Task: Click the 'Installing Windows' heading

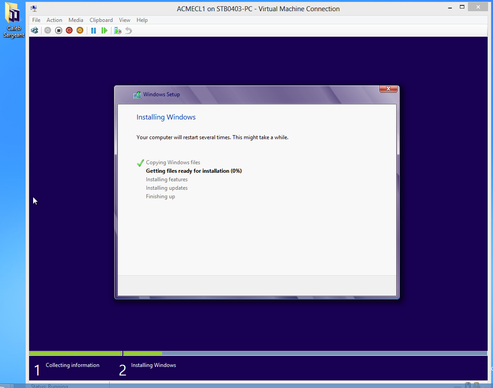Action: point(166,117)
